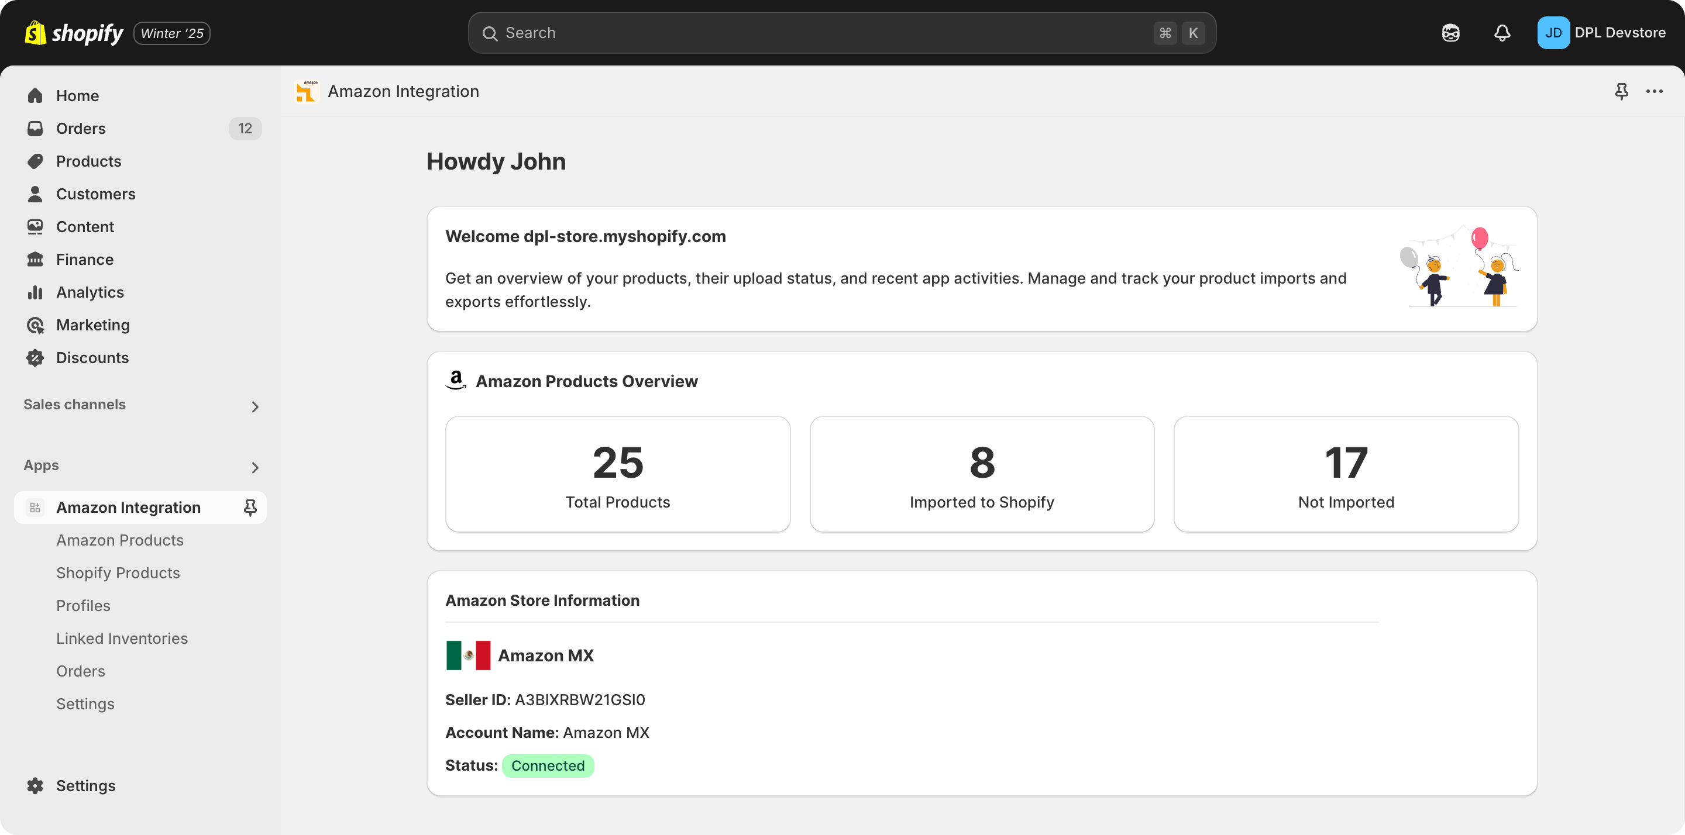Unpin Amazon Integration from sidebar
Screen dimensions: 1685x835
(x=250, y=508)
